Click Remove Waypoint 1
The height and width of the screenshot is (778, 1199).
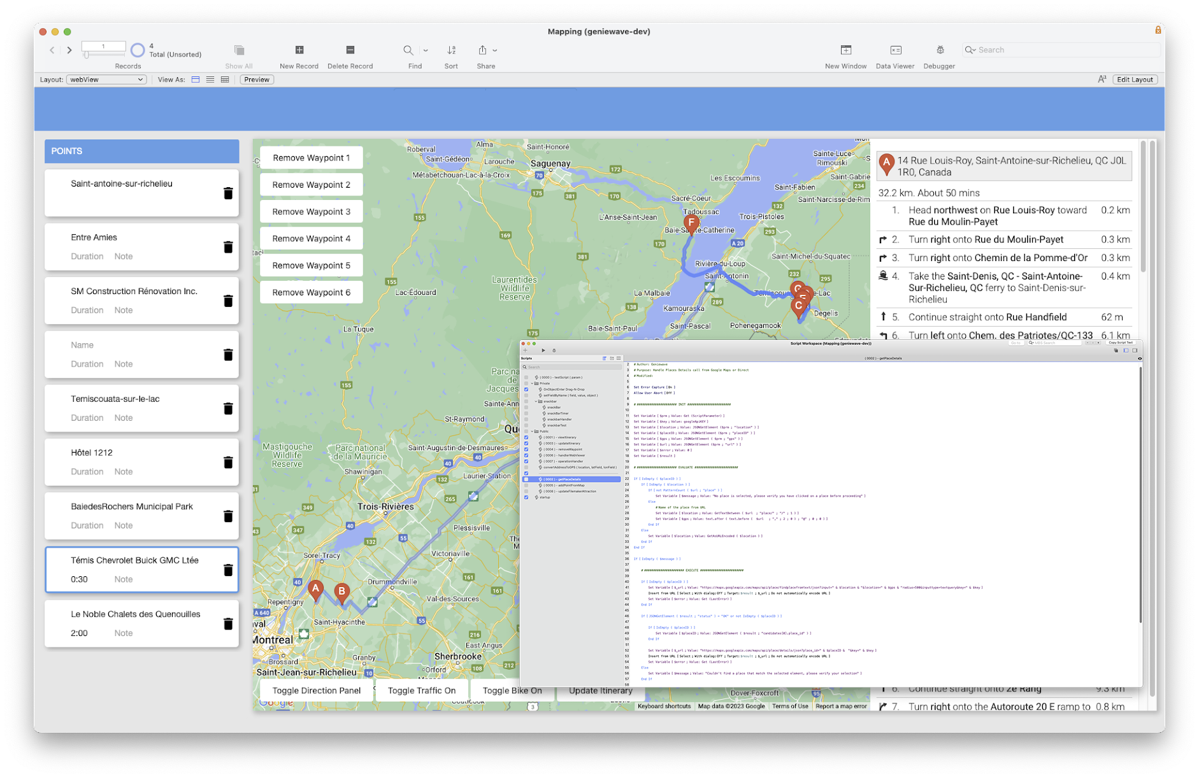click(x=312, y=158)
